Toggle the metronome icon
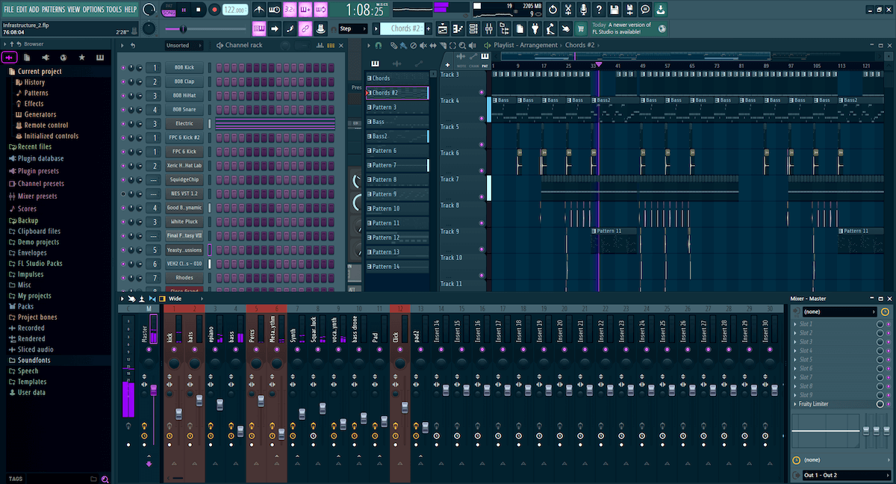 259,10
